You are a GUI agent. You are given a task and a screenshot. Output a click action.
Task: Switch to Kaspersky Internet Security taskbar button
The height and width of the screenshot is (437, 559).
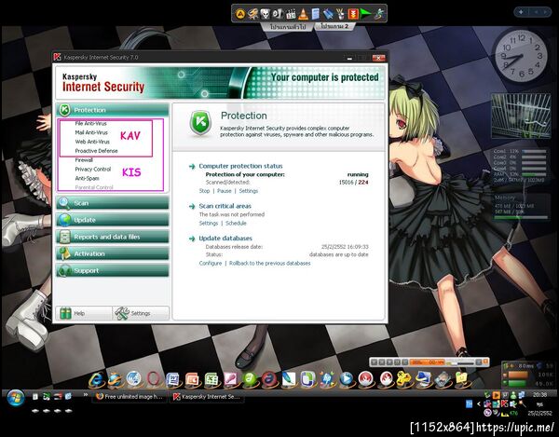point(207,396)
